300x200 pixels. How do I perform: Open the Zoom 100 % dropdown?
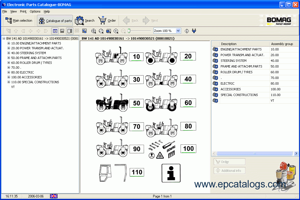point(178,31)
